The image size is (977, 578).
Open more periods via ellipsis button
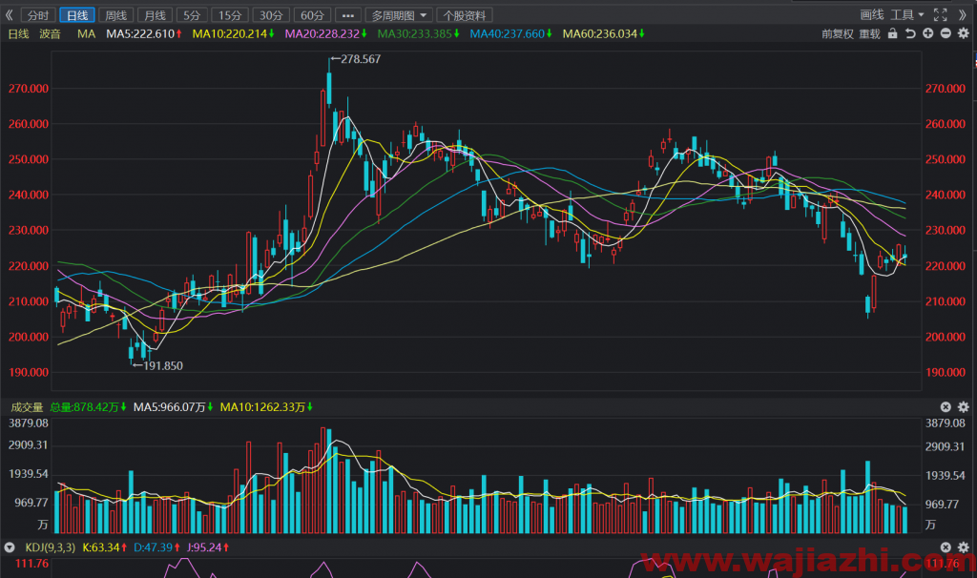(x=347, y=15)
